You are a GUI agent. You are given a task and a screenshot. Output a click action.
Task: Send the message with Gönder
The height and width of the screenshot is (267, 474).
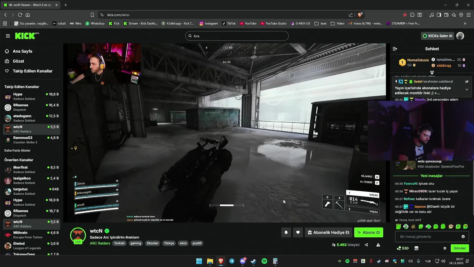pyautogui.click(x=460, y=248)
